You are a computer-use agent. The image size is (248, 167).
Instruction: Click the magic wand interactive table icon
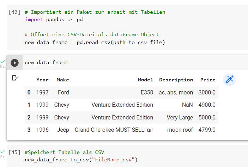point(229,80)
